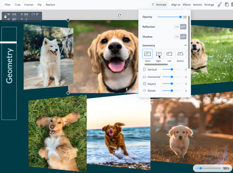The width and height of the screenshot is (233, 173).
Task: Collapse the Geometry section chevron
Action: 185,45
